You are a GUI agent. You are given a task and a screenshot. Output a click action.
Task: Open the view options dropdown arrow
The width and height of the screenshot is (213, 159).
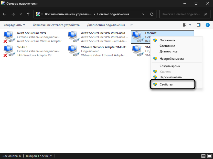(190, 25)
